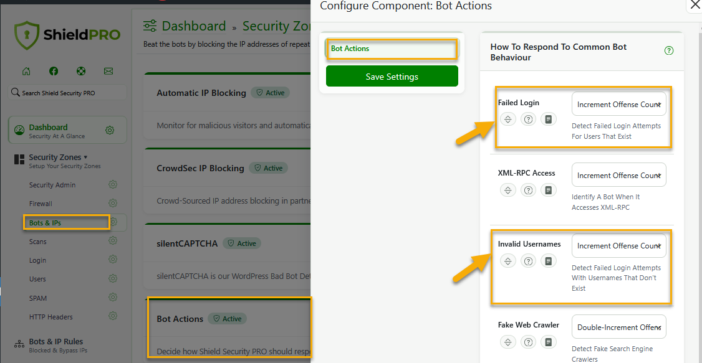
Task: Open Users settings gear icon
Action: coord(113,278)
